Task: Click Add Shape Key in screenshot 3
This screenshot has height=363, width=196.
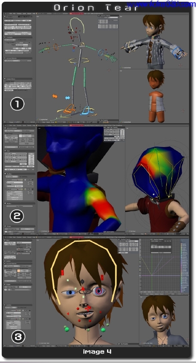Action: [x=11, y=287]
